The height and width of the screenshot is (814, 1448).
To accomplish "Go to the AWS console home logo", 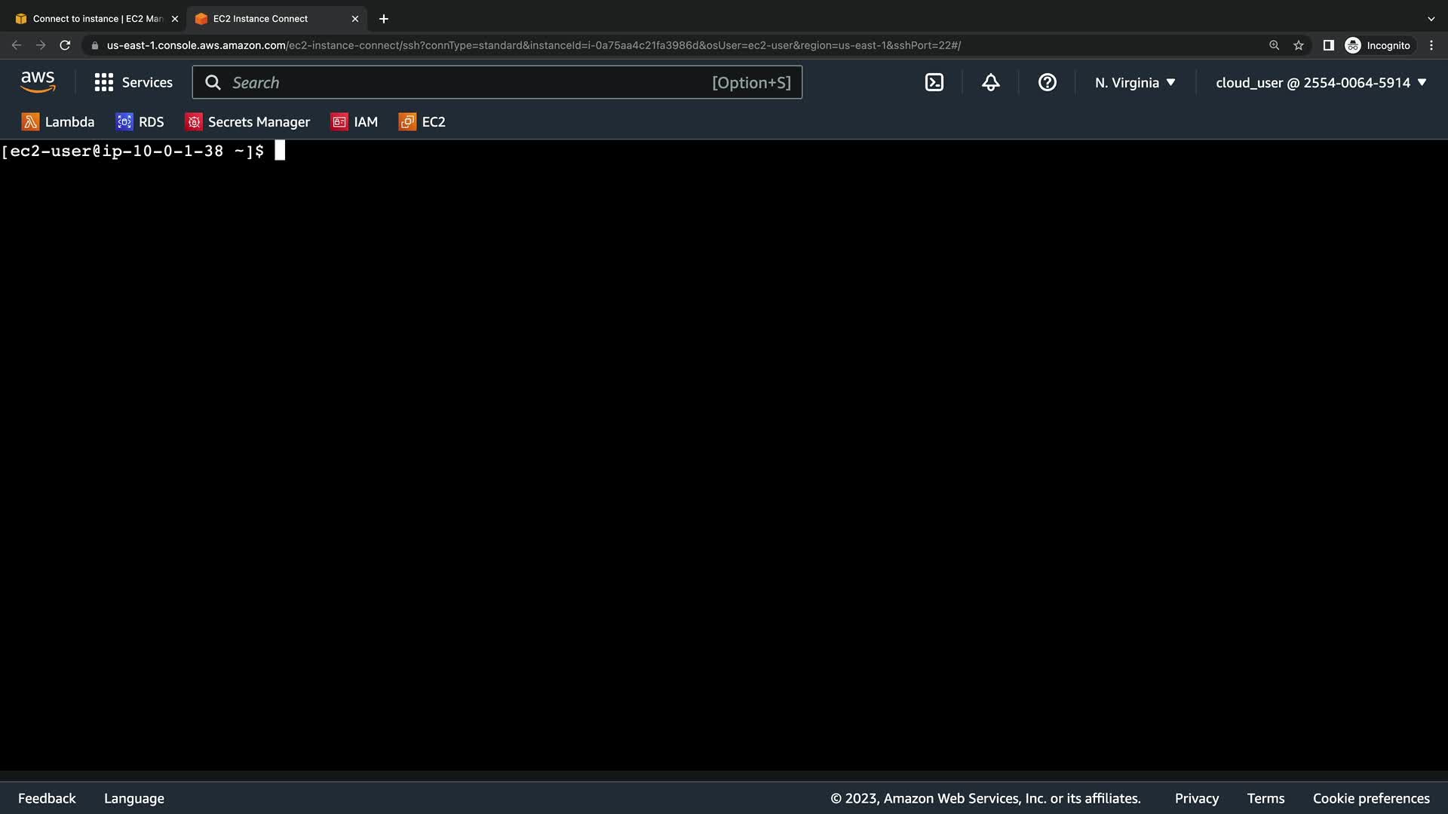I will pyautogui.click(x=38, y=82).
